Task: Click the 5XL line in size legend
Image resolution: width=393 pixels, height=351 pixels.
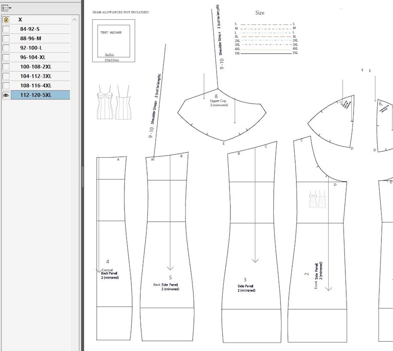Action: [266, 53]
